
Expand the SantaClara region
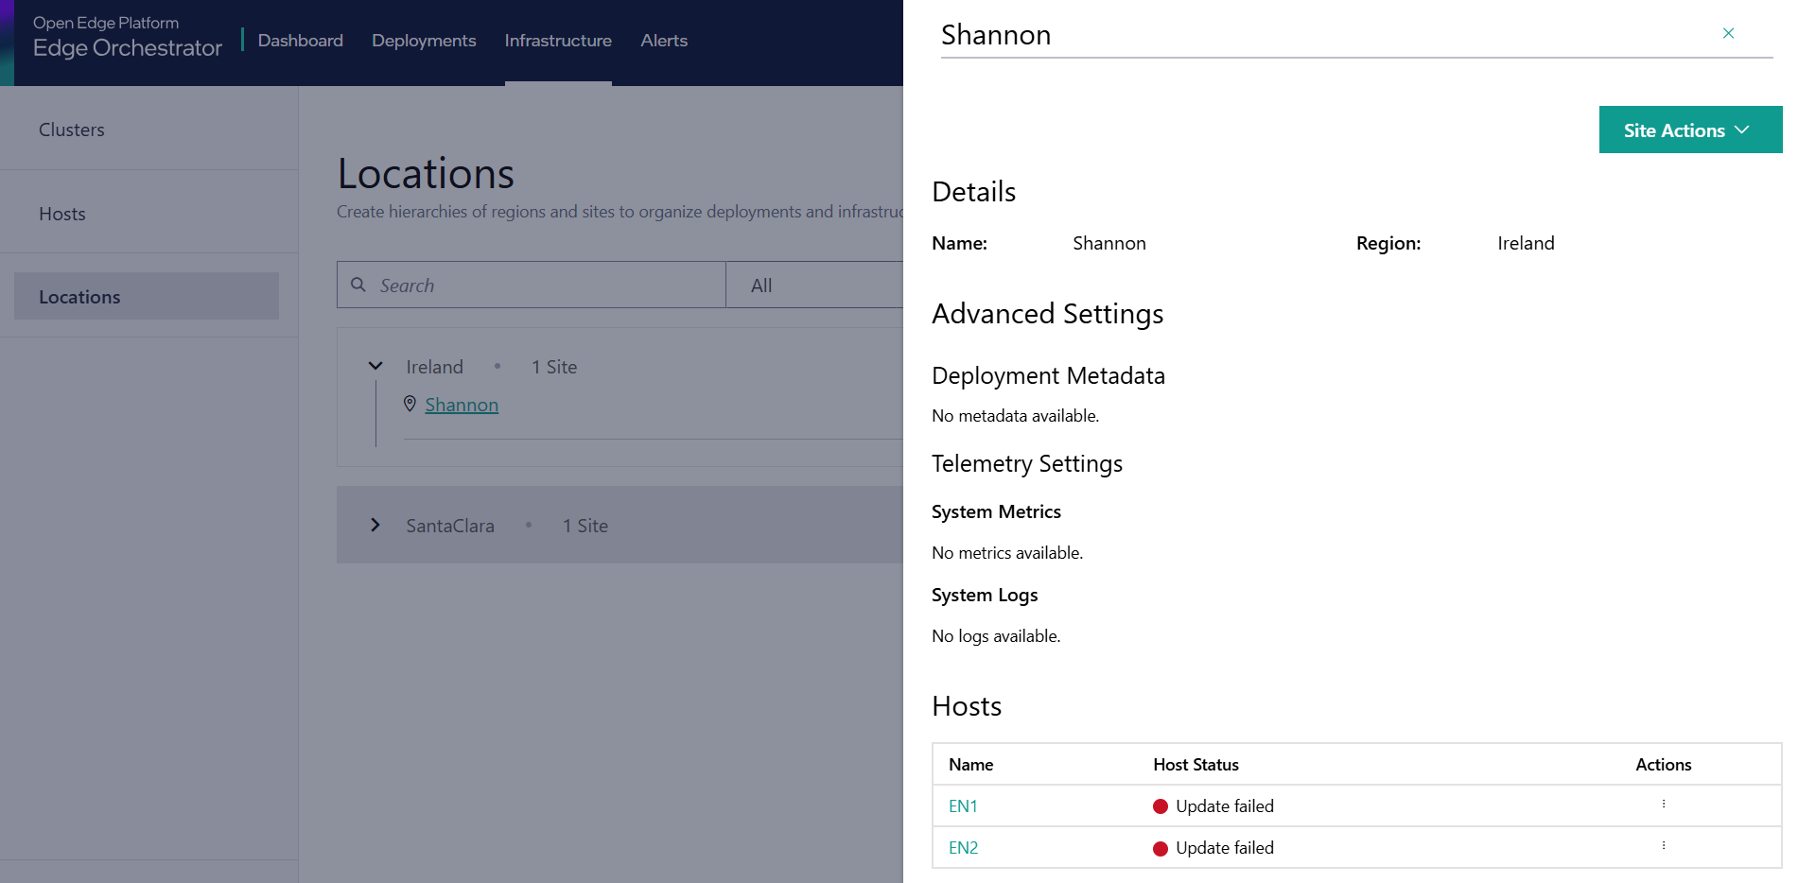click(x=375, y=525)
